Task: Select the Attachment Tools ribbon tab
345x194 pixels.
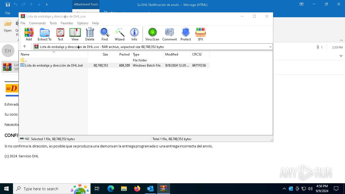Action: coord(86,4)
